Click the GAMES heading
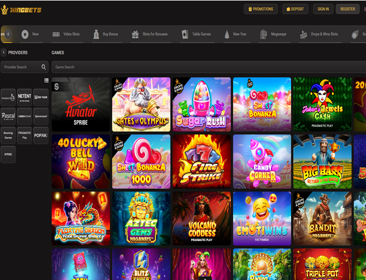366x280 pixels. tap(58, 53)
